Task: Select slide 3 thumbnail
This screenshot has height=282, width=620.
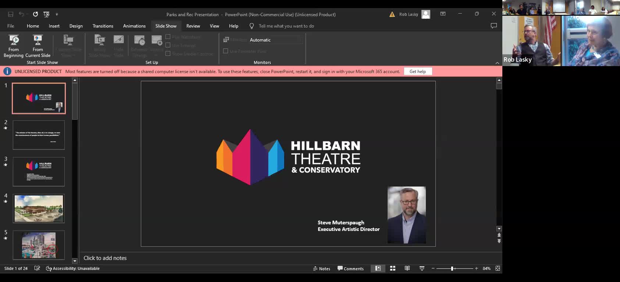Action: click(x=39, y=172)
